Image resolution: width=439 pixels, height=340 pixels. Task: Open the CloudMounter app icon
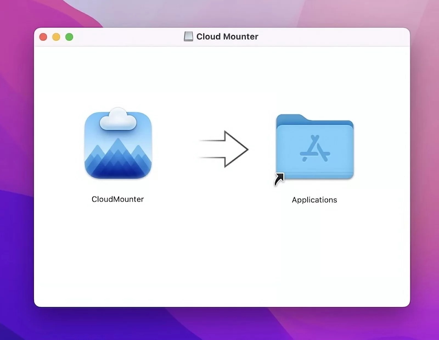[x=117, y=144]
